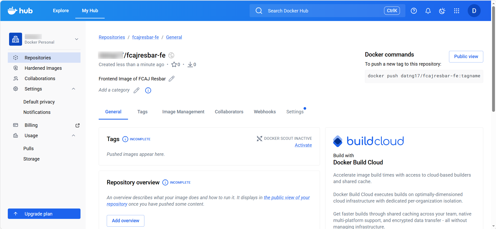
Task: Click the Upgrade plan arrow icon
Action: point(16,214)
